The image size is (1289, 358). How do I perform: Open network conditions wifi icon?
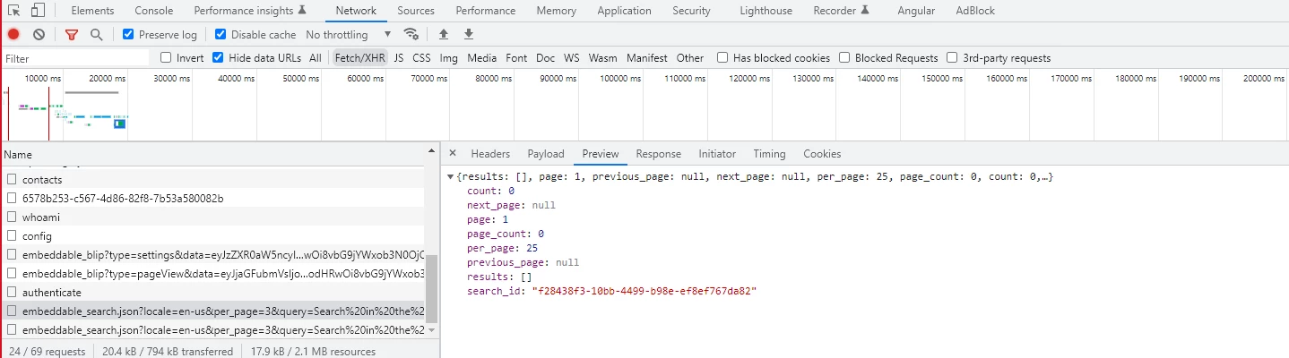(x=411, y=34)
